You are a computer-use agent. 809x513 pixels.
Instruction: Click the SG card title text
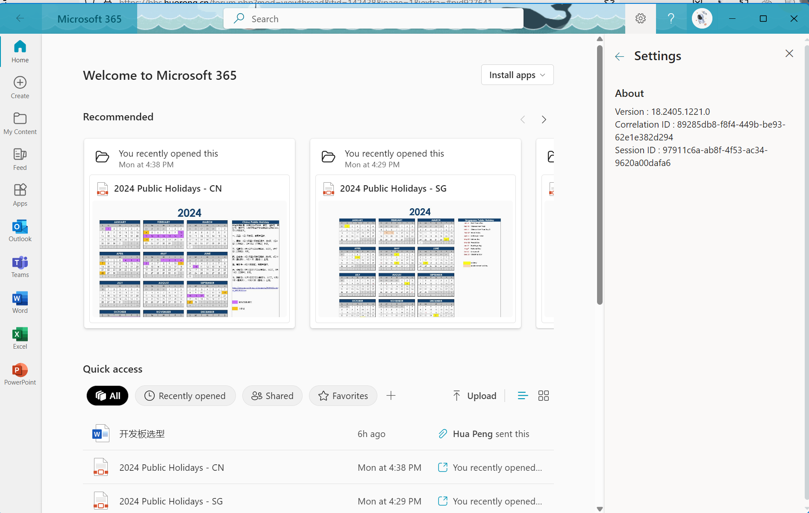tap(393, 188)
